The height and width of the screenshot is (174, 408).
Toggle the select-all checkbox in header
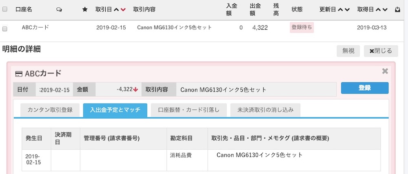click(x=4, y=9)
